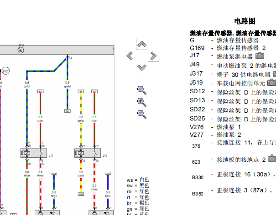Click the J17 relay symbol in diagram
The width and height of the screenshot is (276, 215).
pyautogui.click(x=34, y=153)
